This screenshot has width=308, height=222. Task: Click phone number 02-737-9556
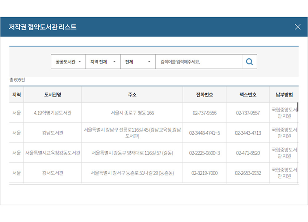point(205,113)
